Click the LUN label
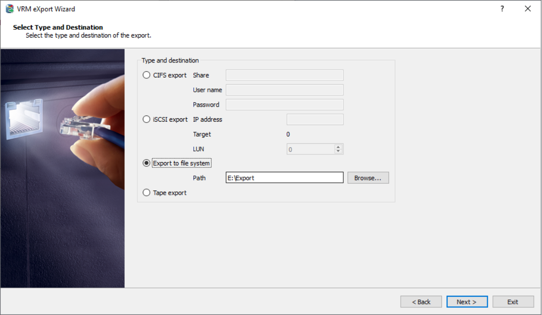Viewport: 542px width, 315px height. [199, 149]
